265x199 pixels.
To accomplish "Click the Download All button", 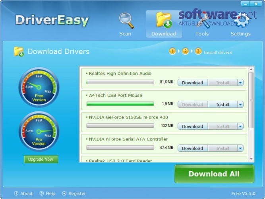I will click(x=214, y=174).
